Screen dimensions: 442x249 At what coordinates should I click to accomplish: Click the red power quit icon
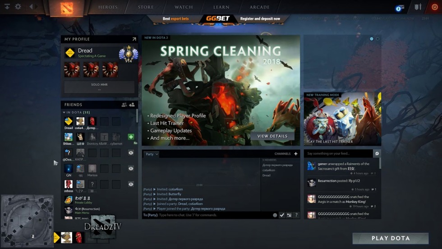click(x=434, y=7)
